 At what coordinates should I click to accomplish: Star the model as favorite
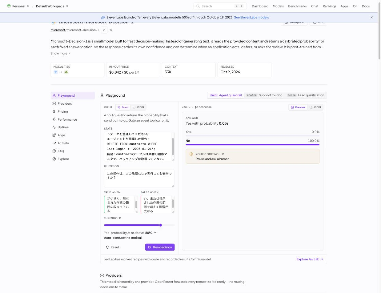tap(111, 30)
